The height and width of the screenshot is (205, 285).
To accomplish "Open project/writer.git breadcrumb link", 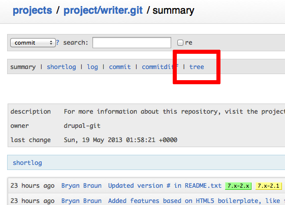I will (x=103, y=10).
